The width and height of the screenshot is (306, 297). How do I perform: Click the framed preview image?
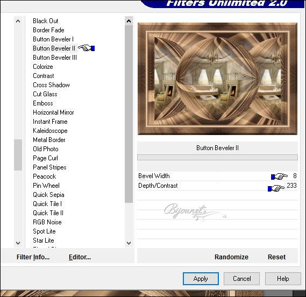click(217, 79)
